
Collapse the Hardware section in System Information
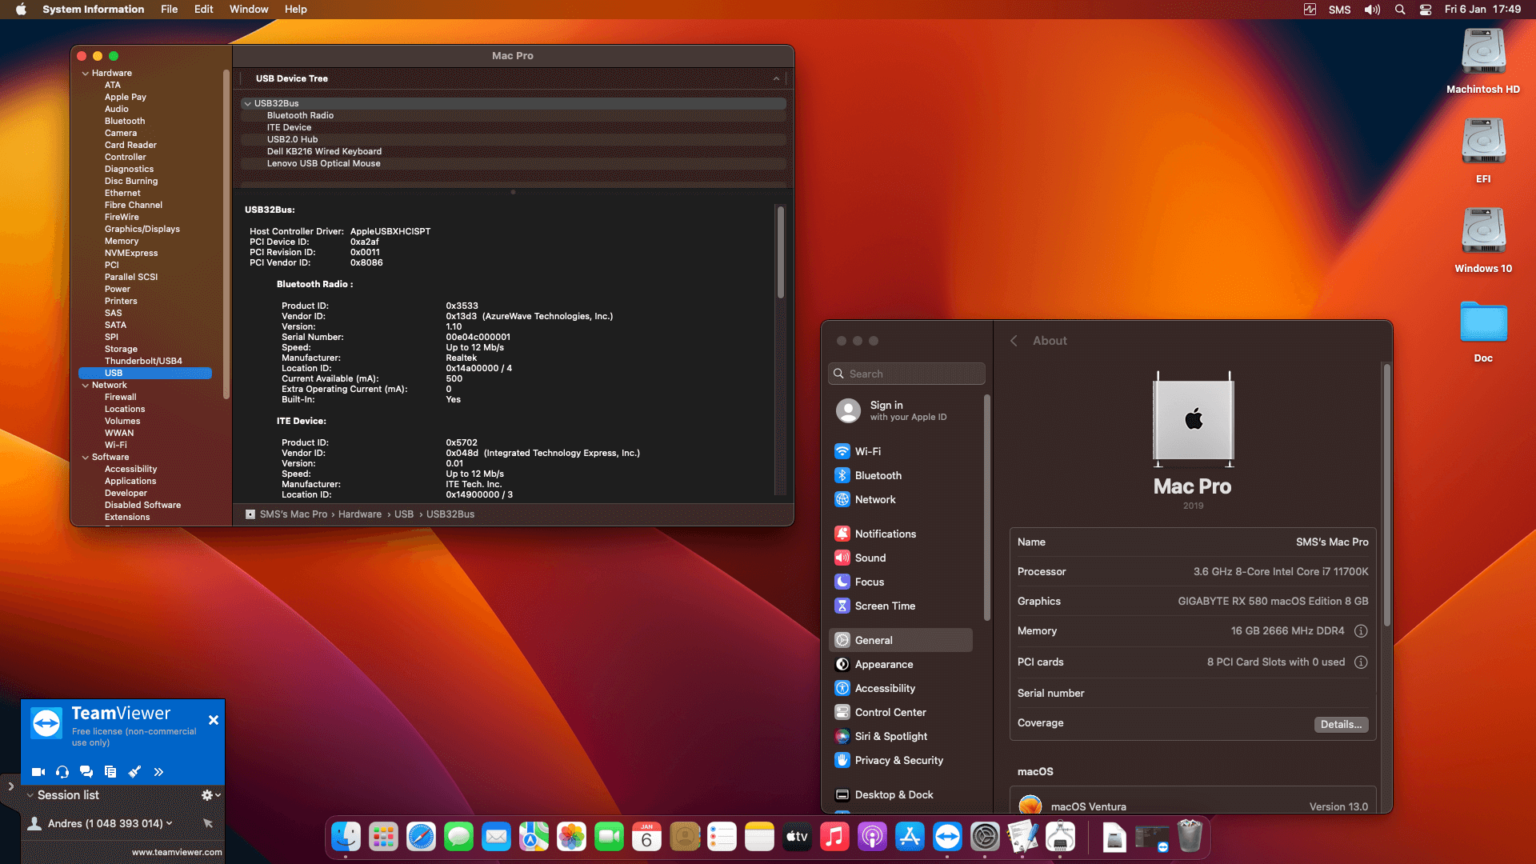[x=86, y=73]
